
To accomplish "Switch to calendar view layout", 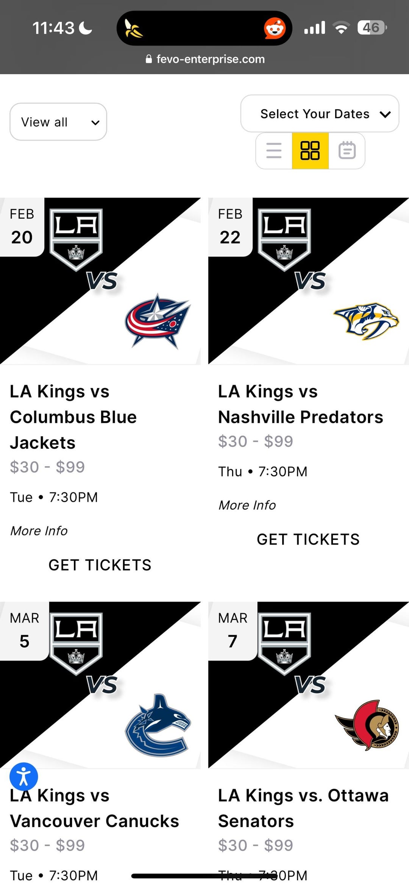I will click(347, 150).
